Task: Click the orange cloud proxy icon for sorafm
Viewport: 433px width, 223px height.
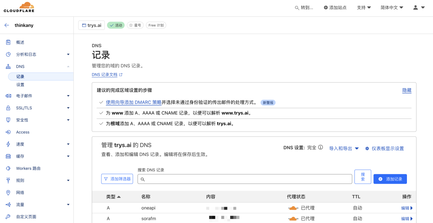Action: tap(293, 219)
